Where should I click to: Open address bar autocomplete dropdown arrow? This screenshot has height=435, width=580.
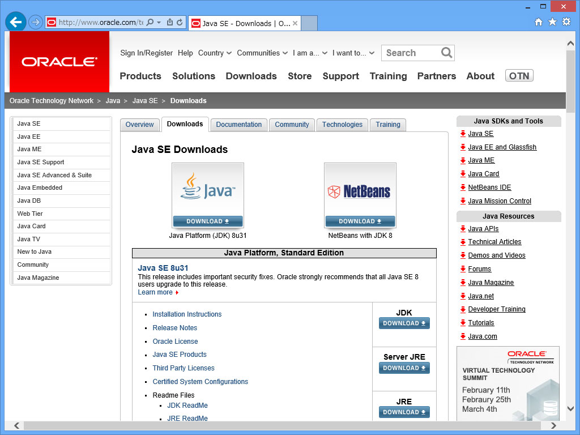(159, 22)
